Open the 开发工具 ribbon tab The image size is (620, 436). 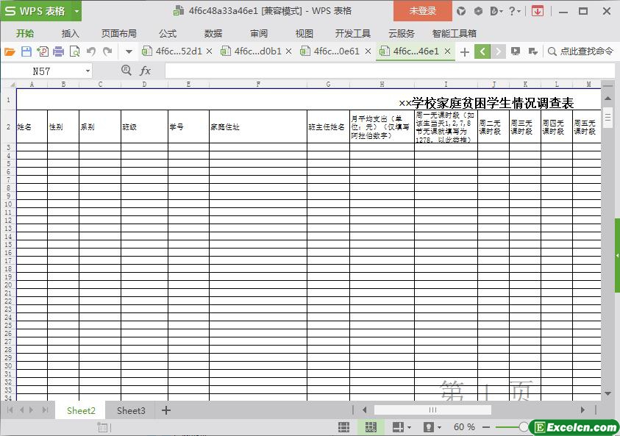353,34
